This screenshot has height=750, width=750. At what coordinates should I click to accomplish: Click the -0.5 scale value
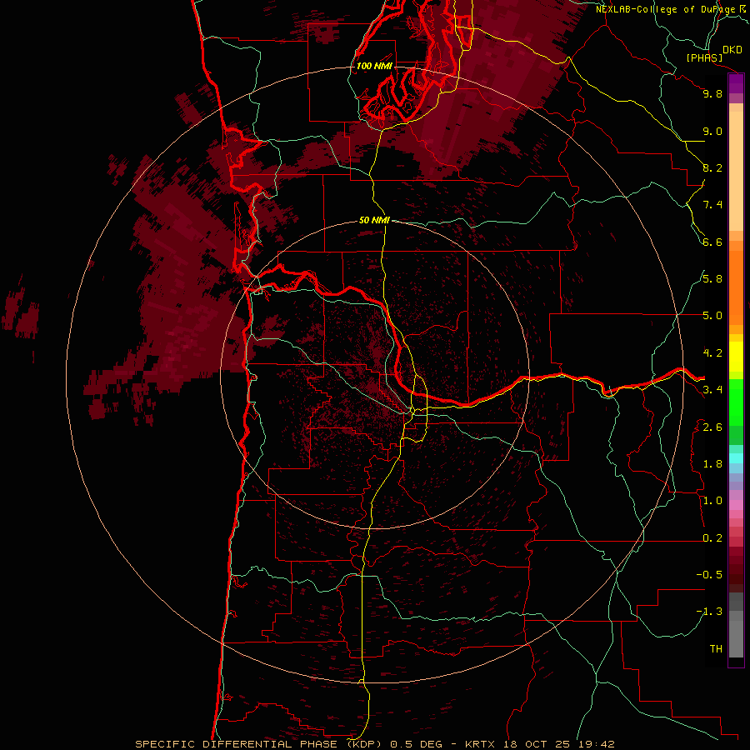[x=709, y=575]
